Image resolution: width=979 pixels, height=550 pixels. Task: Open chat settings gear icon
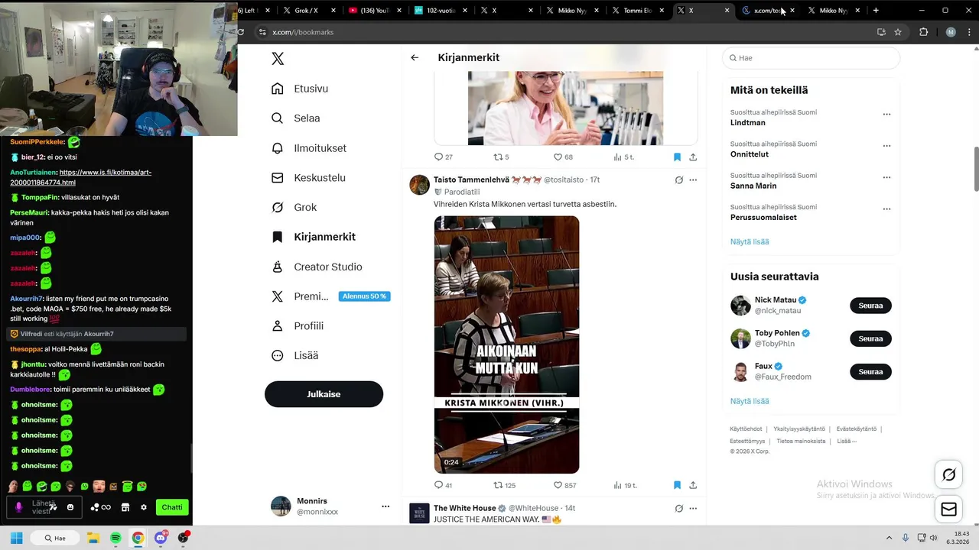[143, 507]
